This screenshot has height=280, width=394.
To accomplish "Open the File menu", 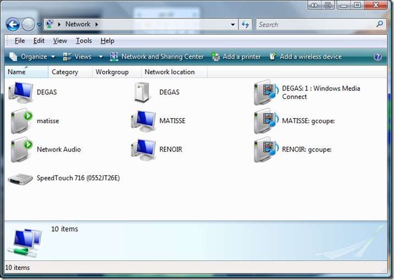I will [20, 41].
